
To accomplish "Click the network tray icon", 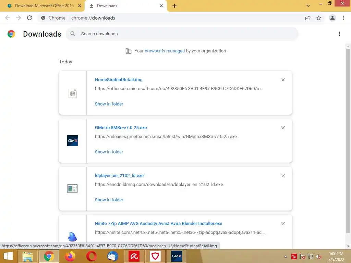I will point(311,256).
